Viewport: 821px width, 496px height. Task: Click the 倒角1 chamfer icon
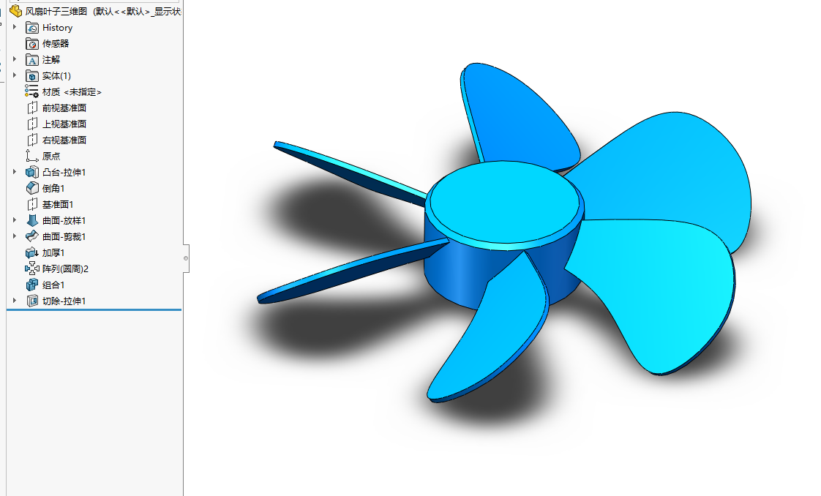32,188
